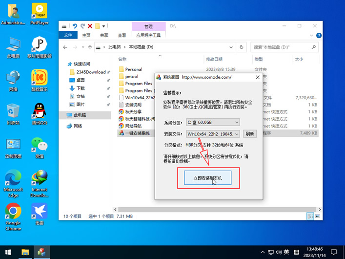
Task: Click the 刷新 button in dialog
Action: (250, 134)
